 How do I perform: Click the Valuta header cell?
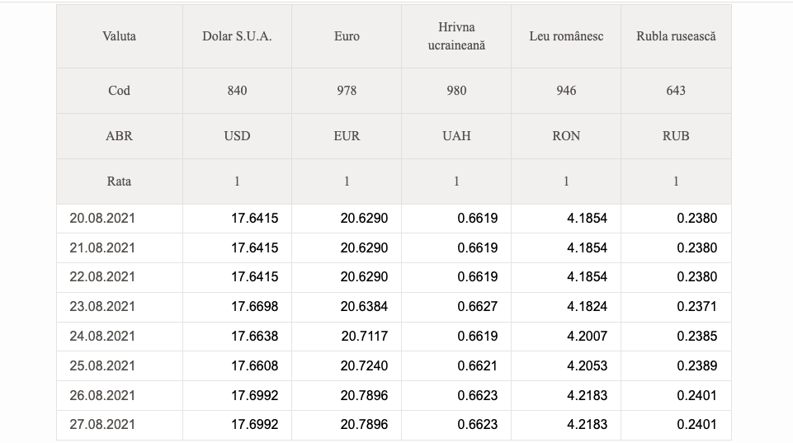coord(120,36)
